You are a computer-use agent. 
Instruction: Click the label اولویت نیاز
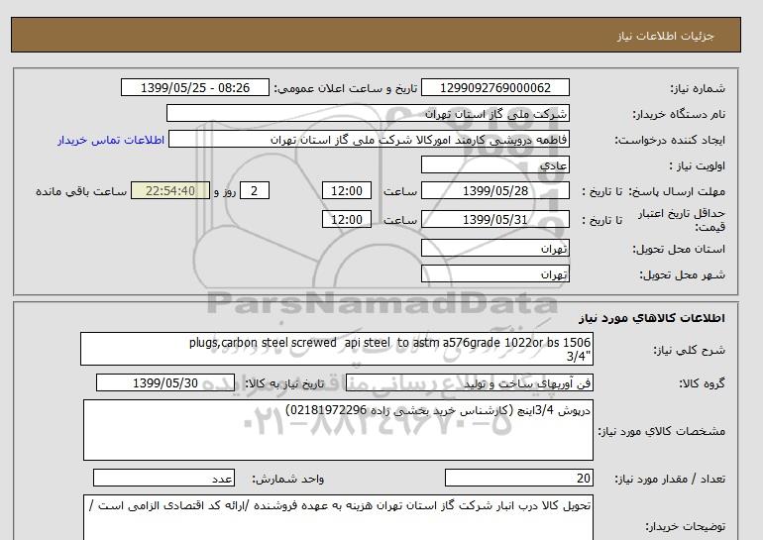click(698, 165)
